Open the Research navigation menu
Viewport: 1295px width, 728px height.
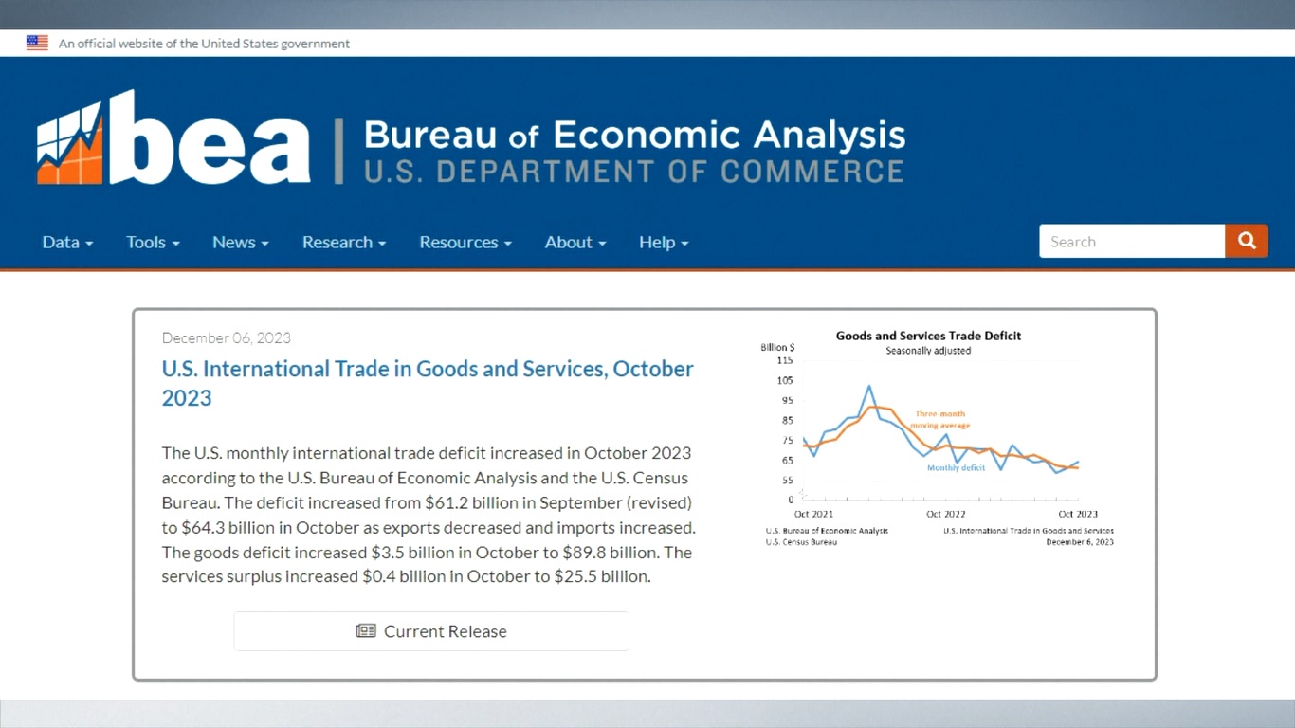tap(343, 243)
